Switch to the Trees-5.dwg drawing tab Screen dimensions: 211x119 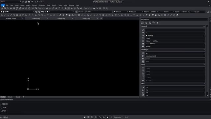pos(36,19)
